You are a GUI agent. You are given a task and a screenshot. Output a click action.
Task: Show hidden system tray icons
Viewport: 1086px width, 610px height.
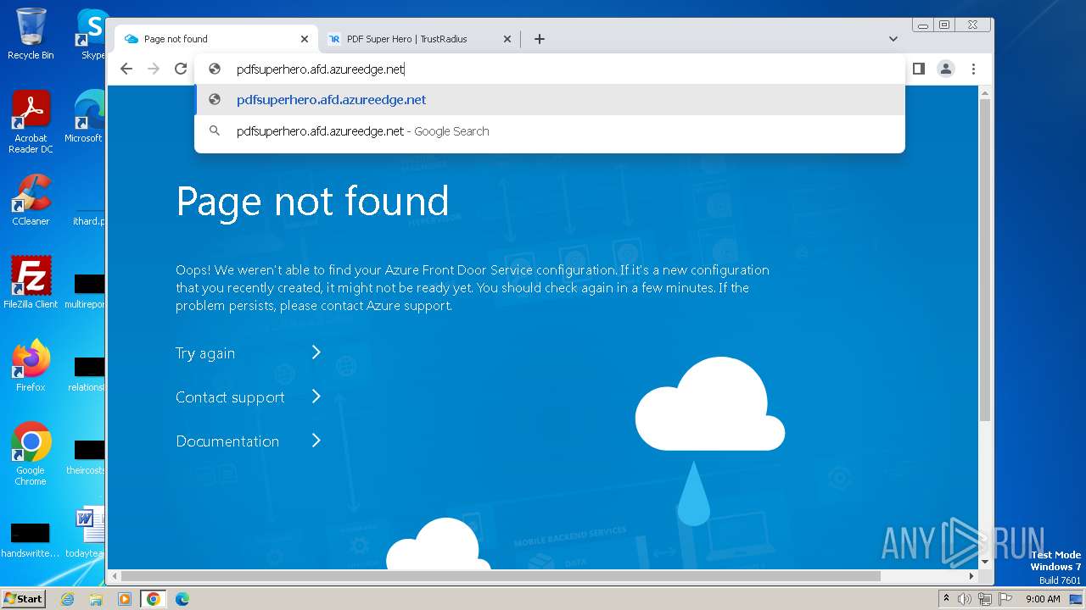(x=946, y=599)
